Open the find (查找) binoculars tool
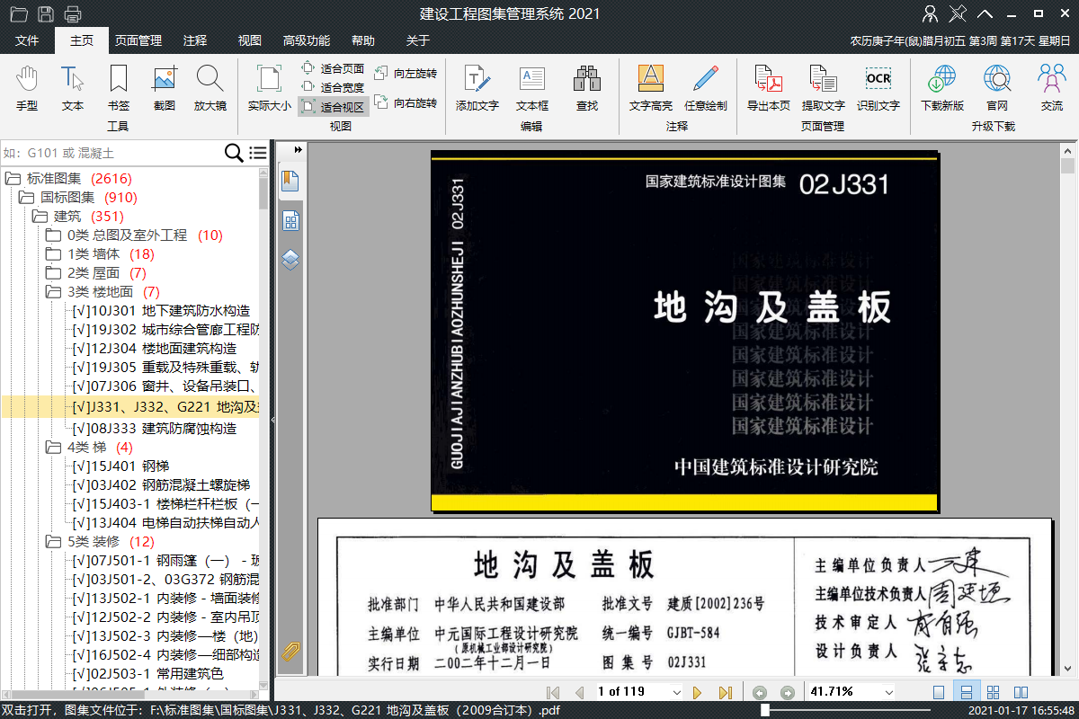Screen dimensions: 1079x719 587,88
